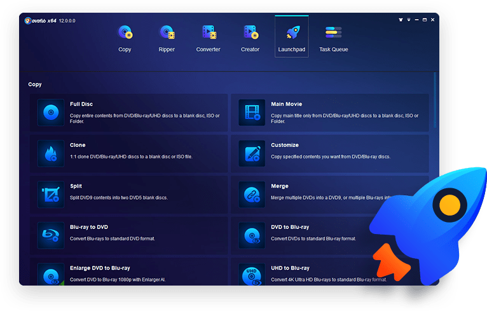The width and height of the screenshot is (487, 311).
Task: Click the vertical scrollbar thumb
Action: (x=435, y=100)
